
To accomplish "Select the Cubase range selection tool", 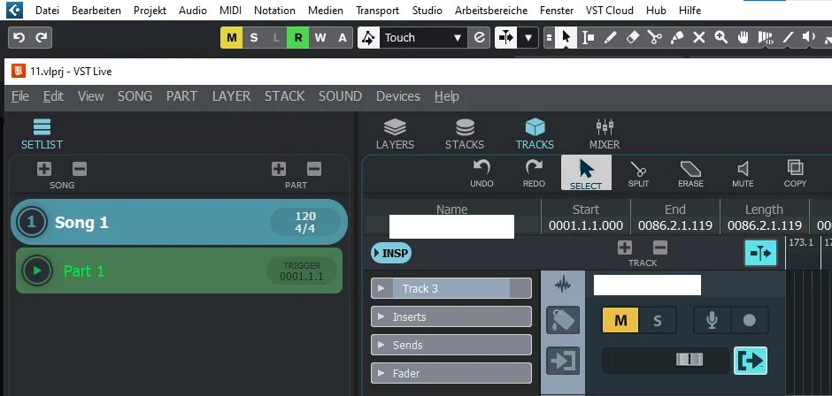I will pos(588,38).
